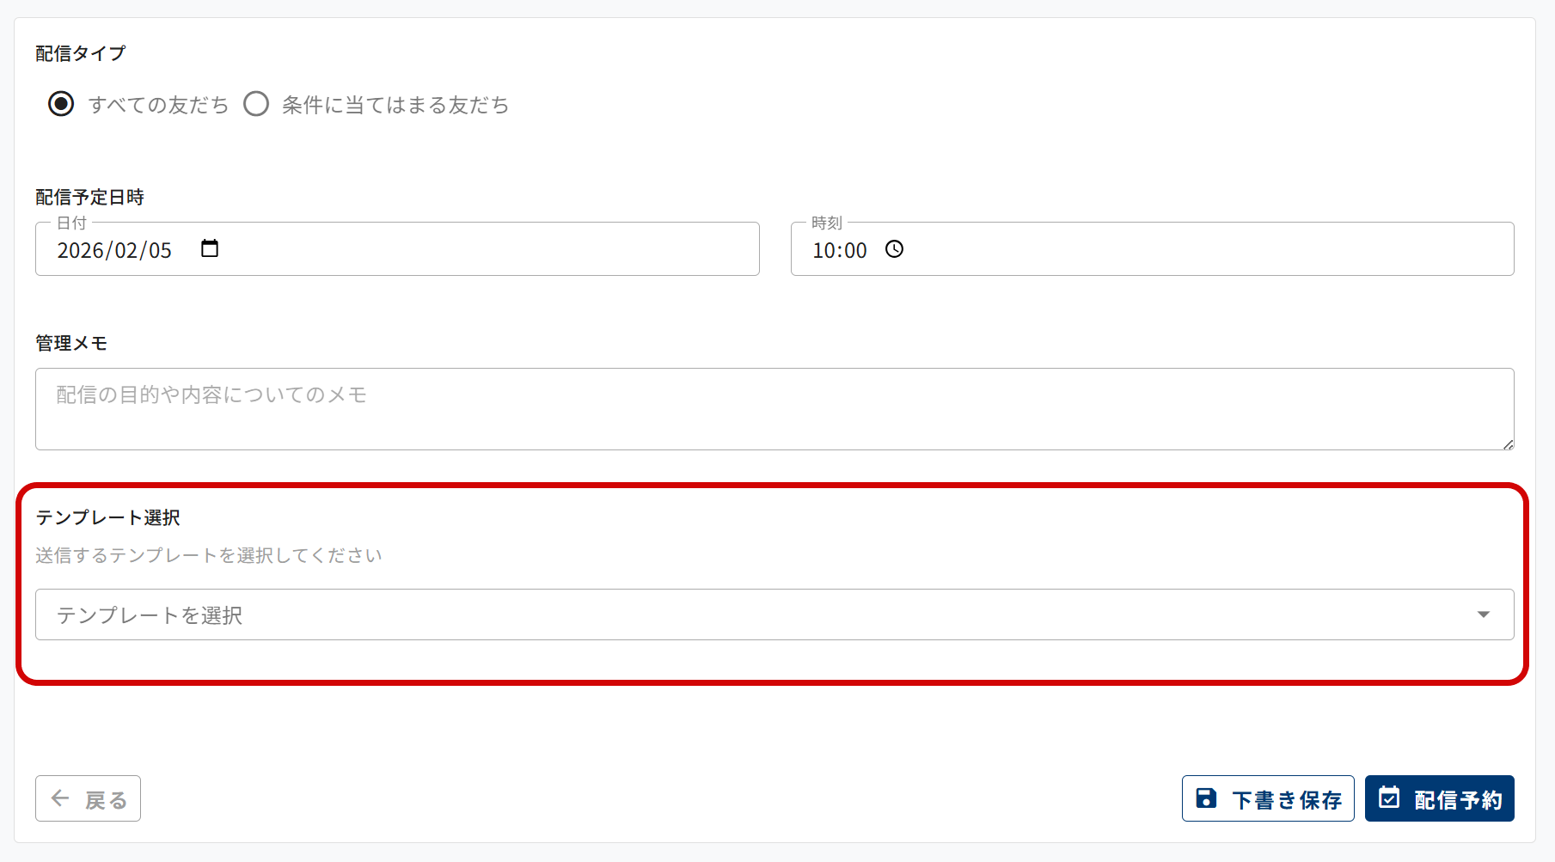The image size is (1555, 862).
Task: Click the memo textarea resize handle
Action: (x=1508, y=444)
